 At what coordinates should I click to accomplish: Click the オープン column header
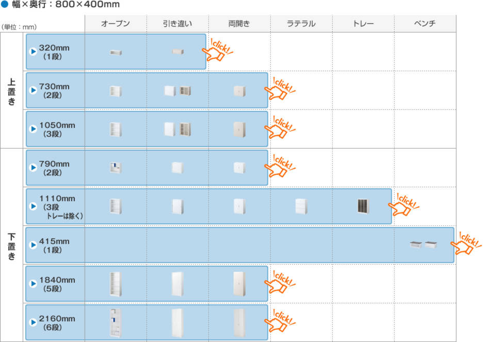click(x=116, y=24)
